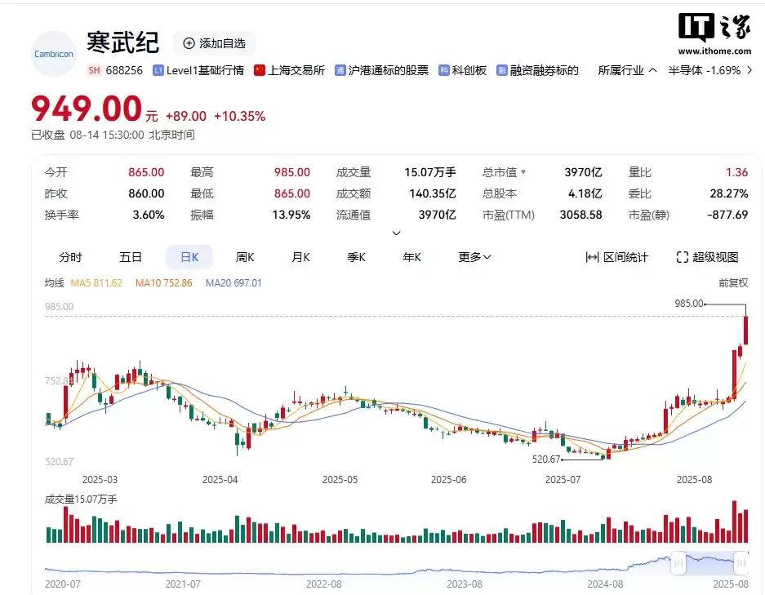Open the 更多 chart type dropdown
Screen dimensions: 765x595
(474, 256)
